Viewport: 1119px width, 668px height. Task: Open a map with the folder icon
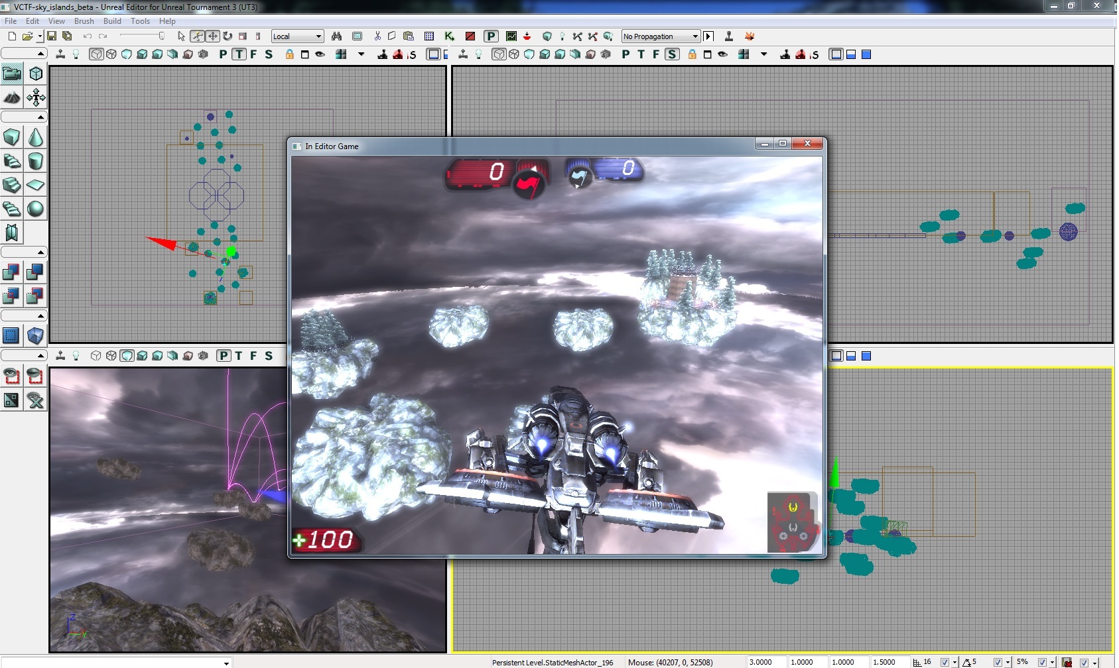(27, 36)
